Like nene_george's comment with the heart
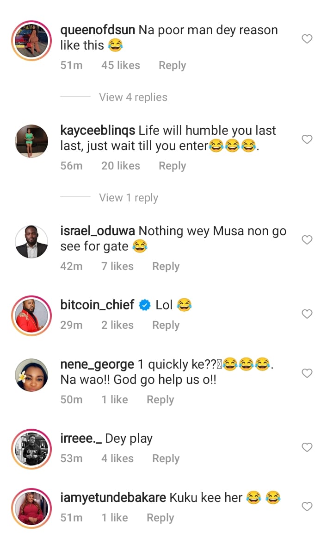The width and height of the screenshot is (333, 533). coord(307,373)
